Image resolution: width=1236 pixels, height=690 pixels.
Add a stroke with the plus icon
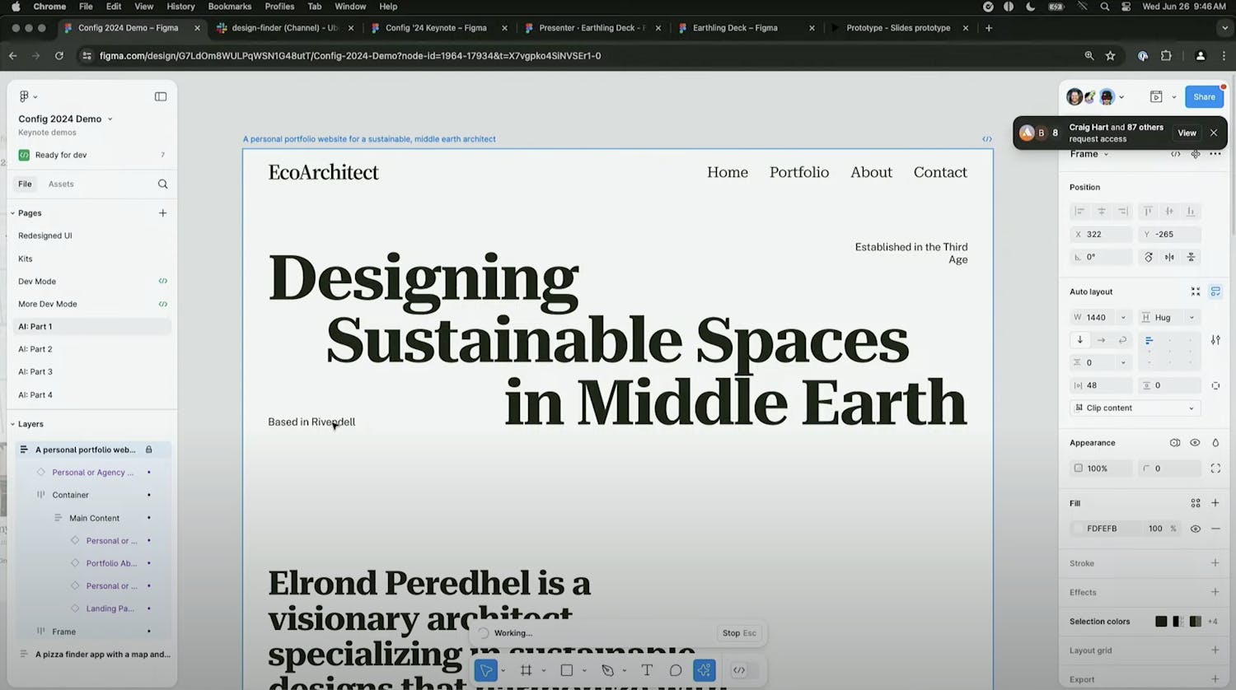click(1215, 563)
